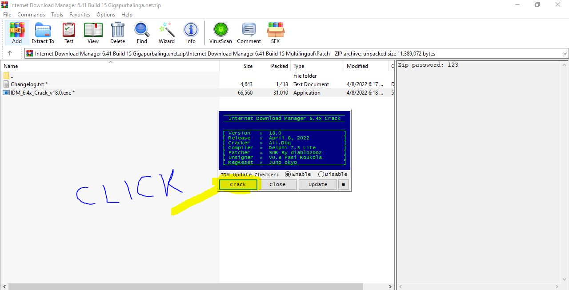Sort by the Type column header
569x290 pixels.
317,66
